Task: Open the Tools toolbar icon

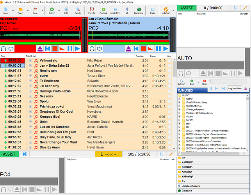Action: (x=152, y=11)
